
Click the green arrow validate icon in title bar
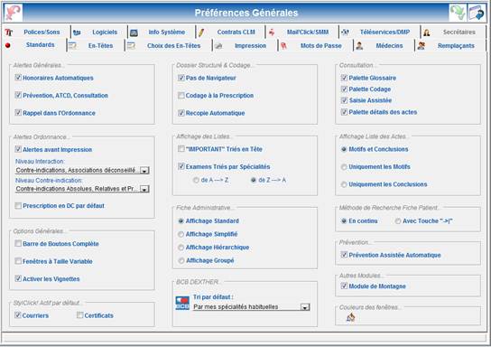[458, 13]
